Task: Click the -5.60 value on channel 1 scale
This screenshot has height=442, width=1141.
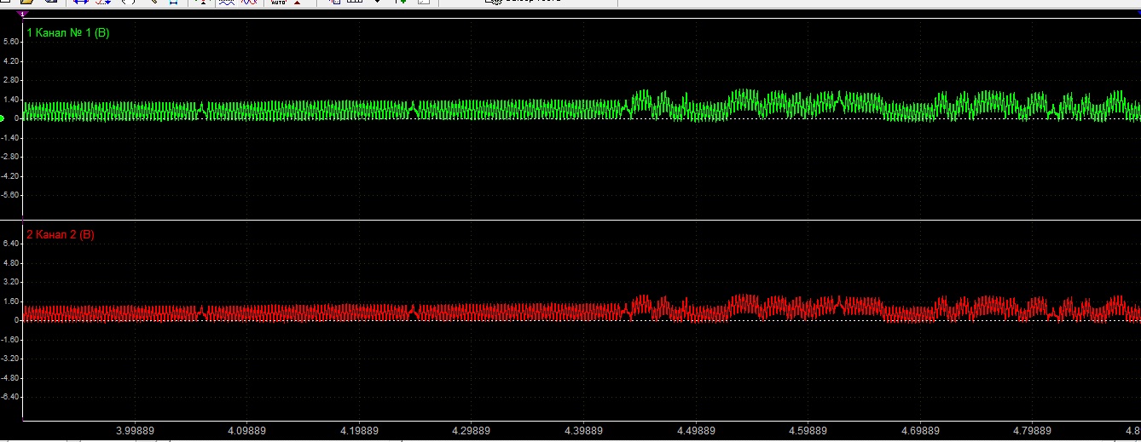Action: coord(10,194)
